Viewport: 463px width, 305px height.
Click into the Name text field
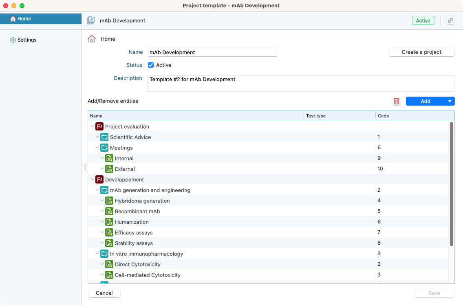point(212,52)
